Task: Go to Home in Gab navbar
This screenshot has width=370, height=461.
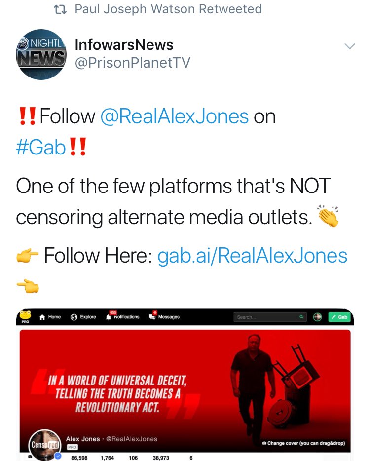Action: point(50,317)
